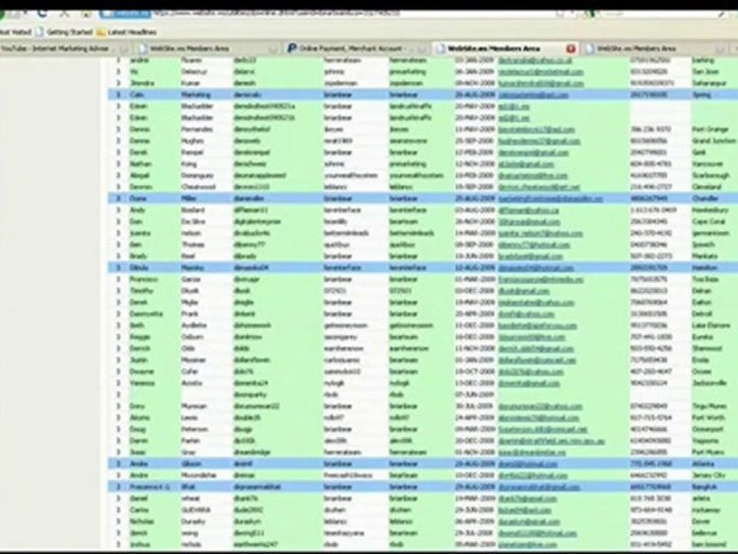Open the PayPal Online Payment tab
The width and height of the screenshot is (738, 554).
(x=356, y=48)
